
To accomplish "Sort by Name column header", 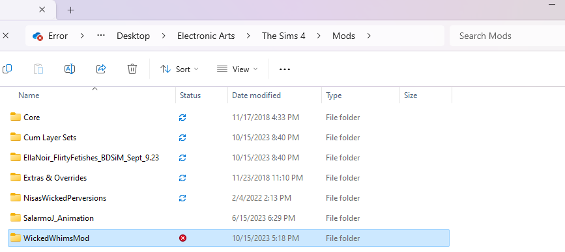I will (x=29, y=95).
